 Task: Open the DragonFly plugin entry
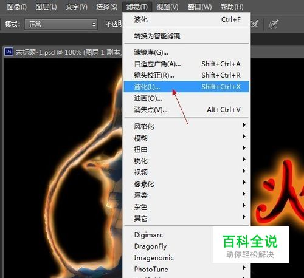150,246
